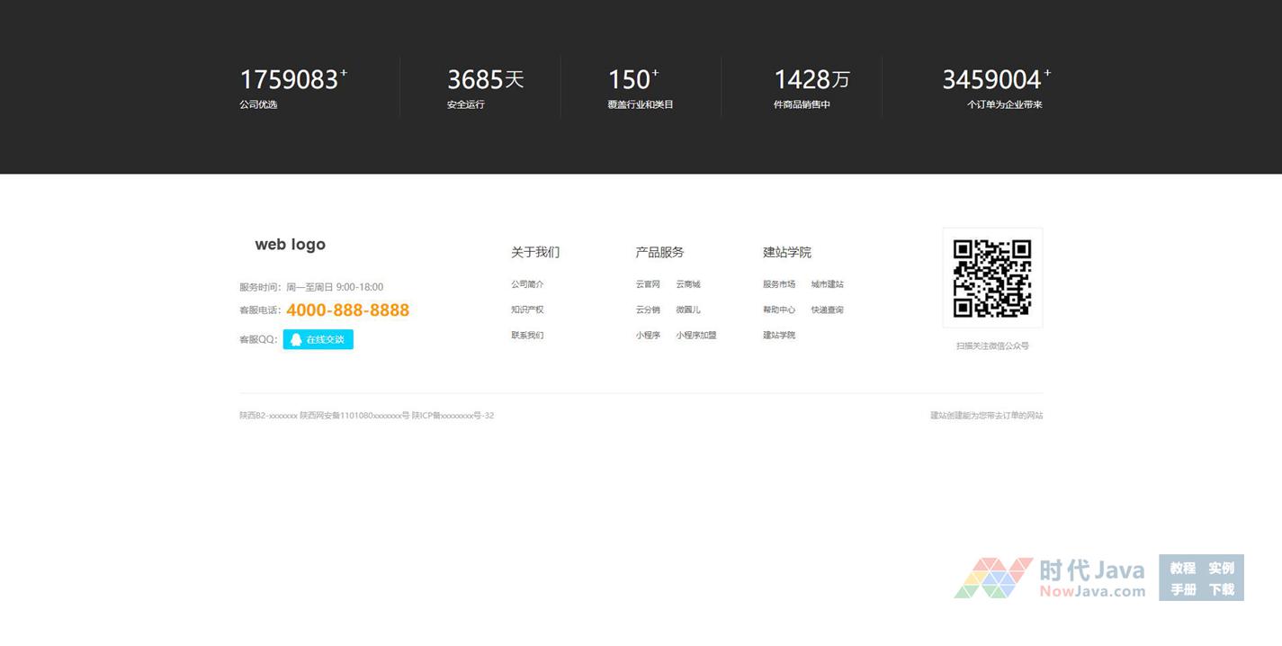This screenshot has height=646, width=1282.
Task: Go to 帮助中心
Action: point(779,310)
